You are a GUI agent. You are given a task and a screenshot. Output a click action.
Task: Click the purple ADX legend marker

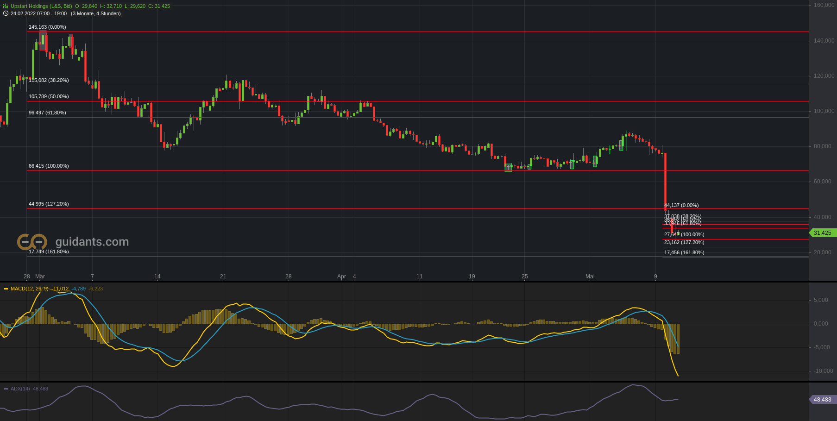coord(6,389)
